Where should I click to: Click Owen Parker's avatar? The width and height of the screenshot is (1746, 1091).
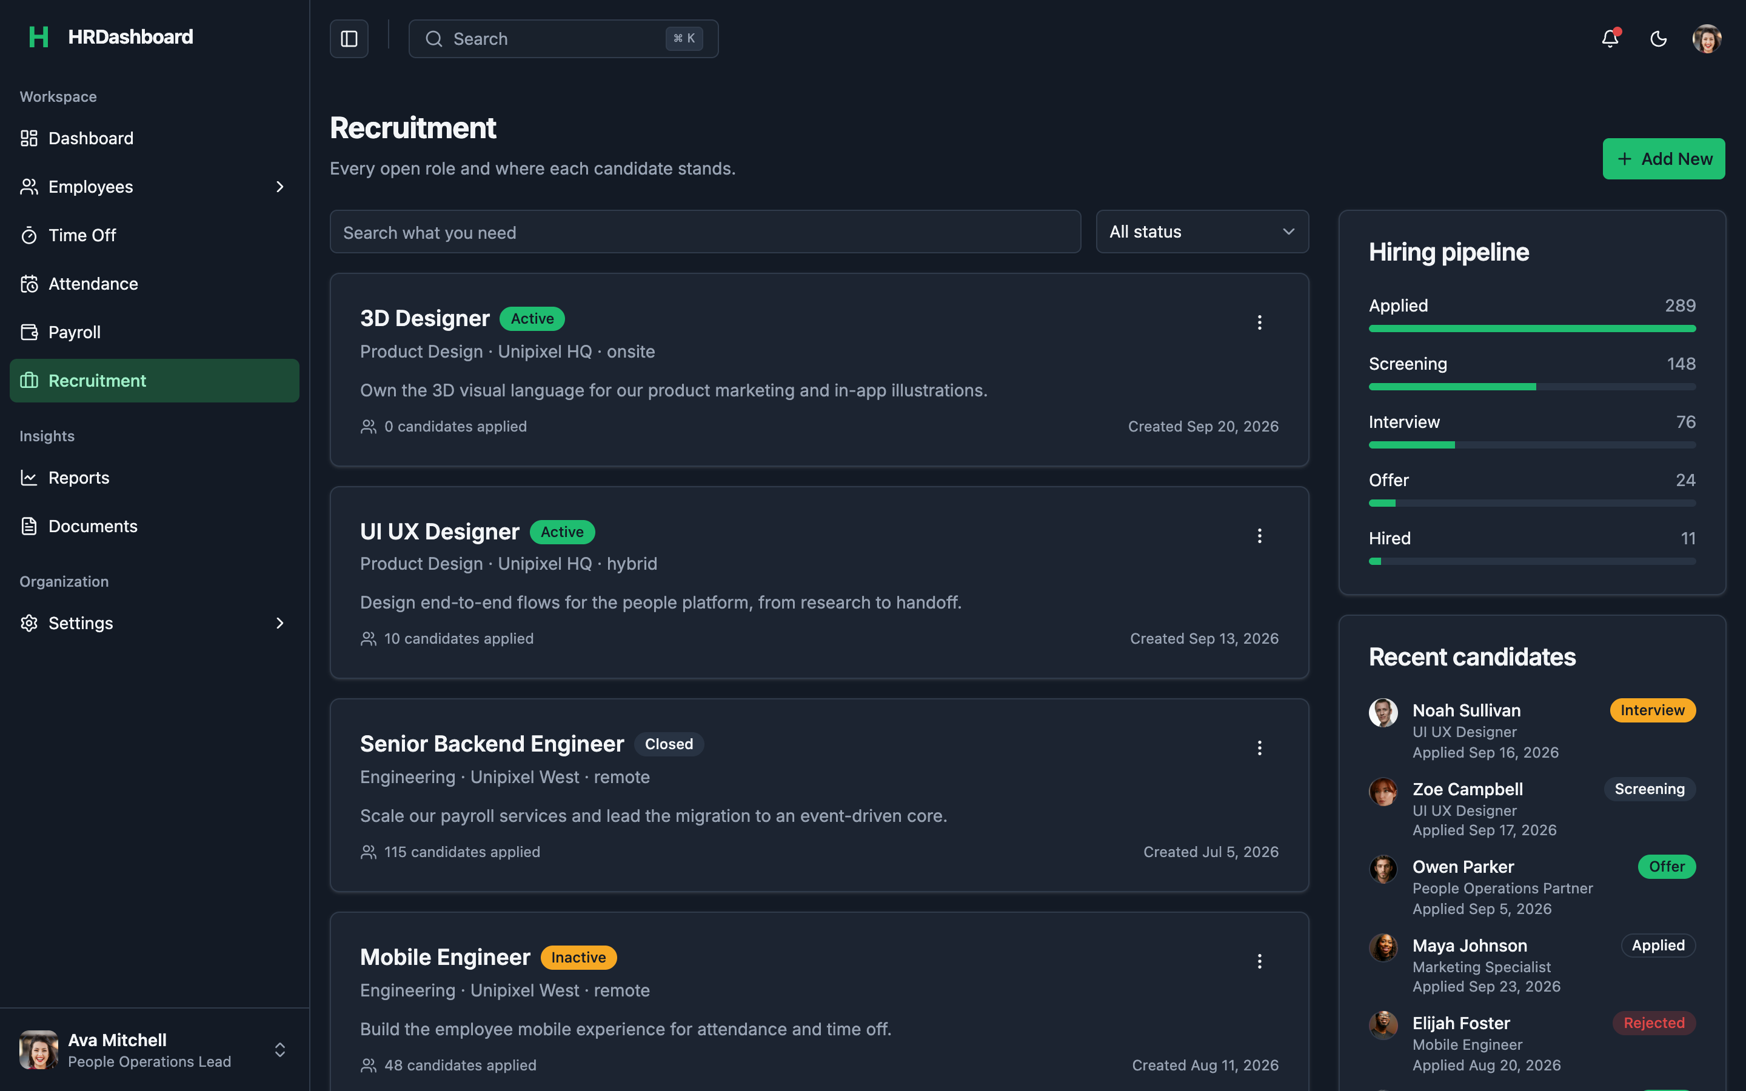pos(1383,870)
